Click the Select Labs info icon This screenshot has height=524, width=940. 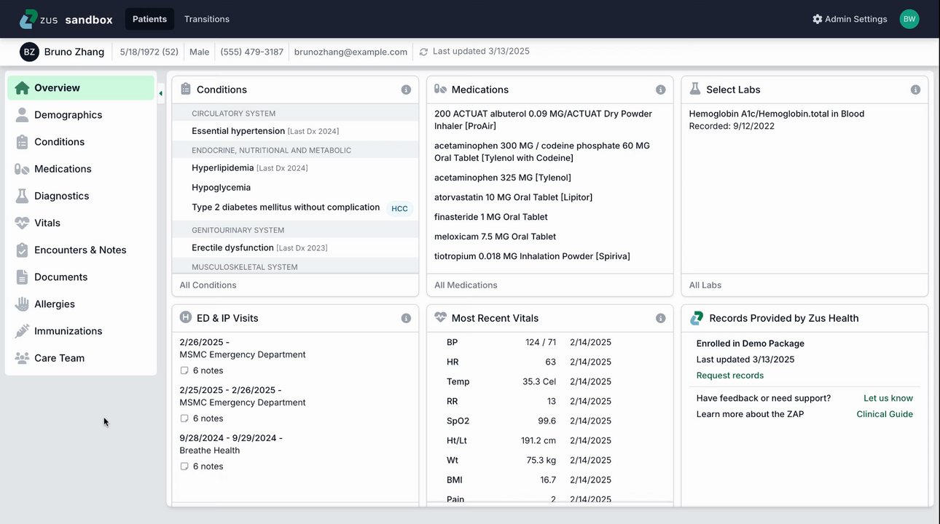915,90
